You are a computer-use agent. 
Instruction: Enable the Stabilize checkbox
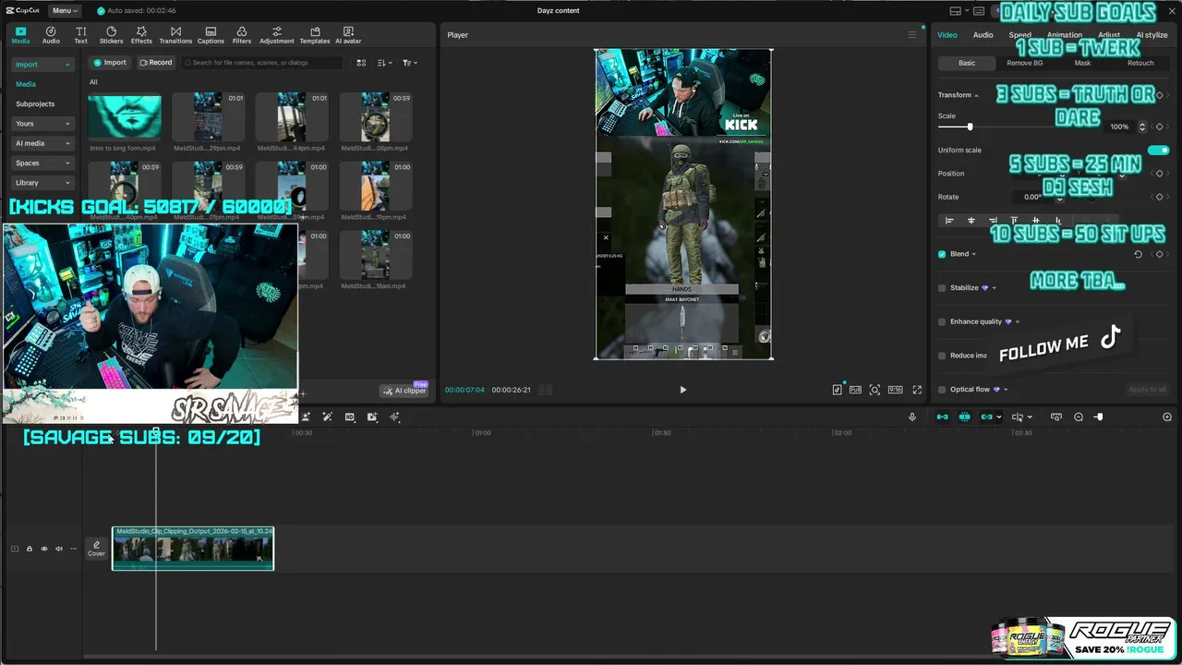click(x=942, y=288)
